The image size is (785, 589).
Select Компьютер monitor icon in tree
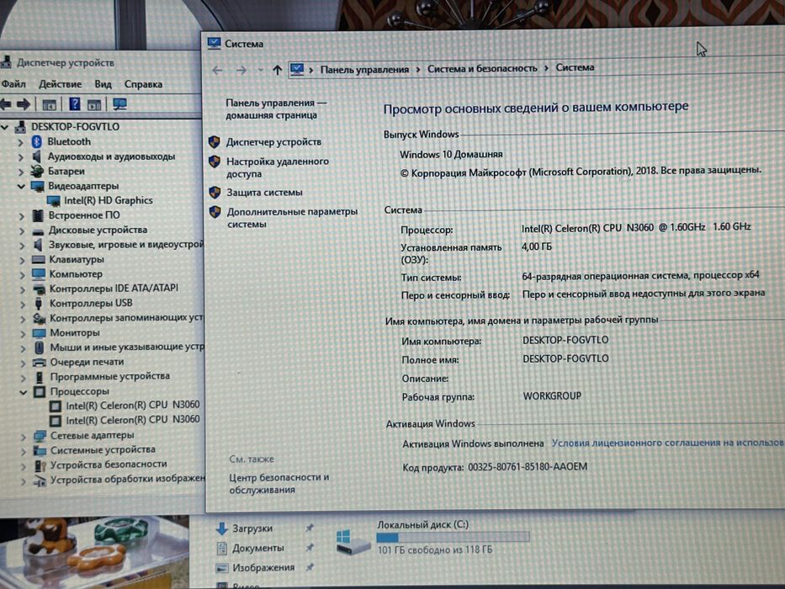pyautogui.click(x=39, y=274)
